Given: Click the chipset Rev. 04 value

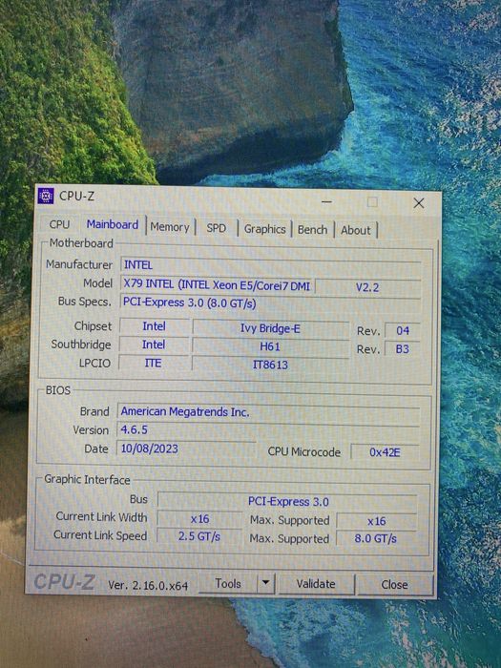Looking at the screenshot, I should 403,330.
